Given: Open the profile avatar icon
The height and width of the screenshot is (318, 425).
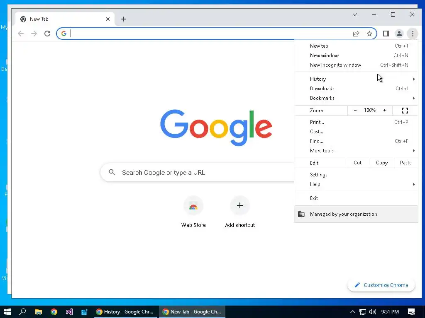Looking at the screenshot, I should click(399, 34).
